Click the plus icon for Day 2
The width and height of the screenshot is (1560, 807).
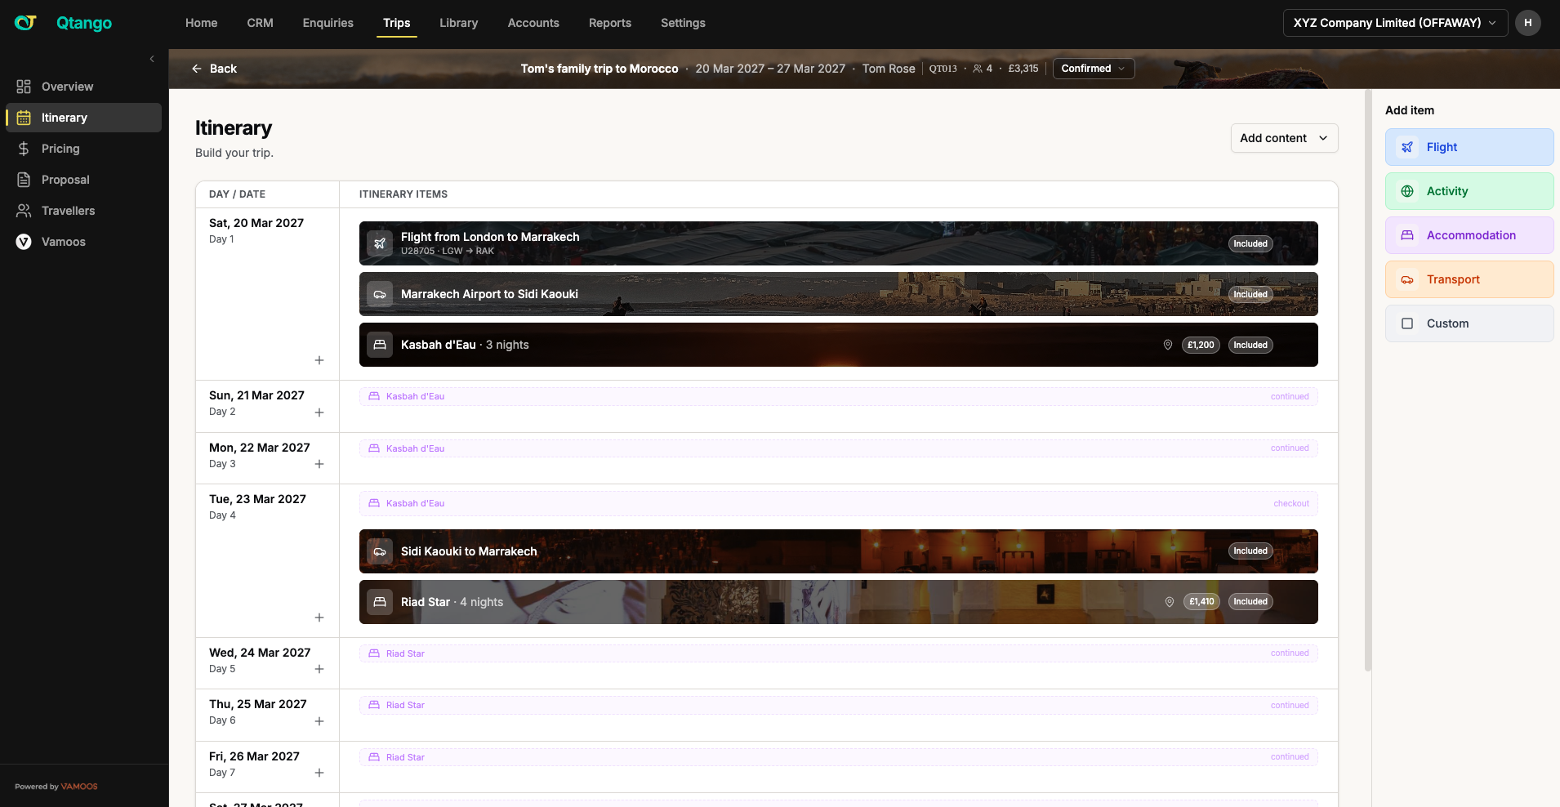tap(319, 412)
